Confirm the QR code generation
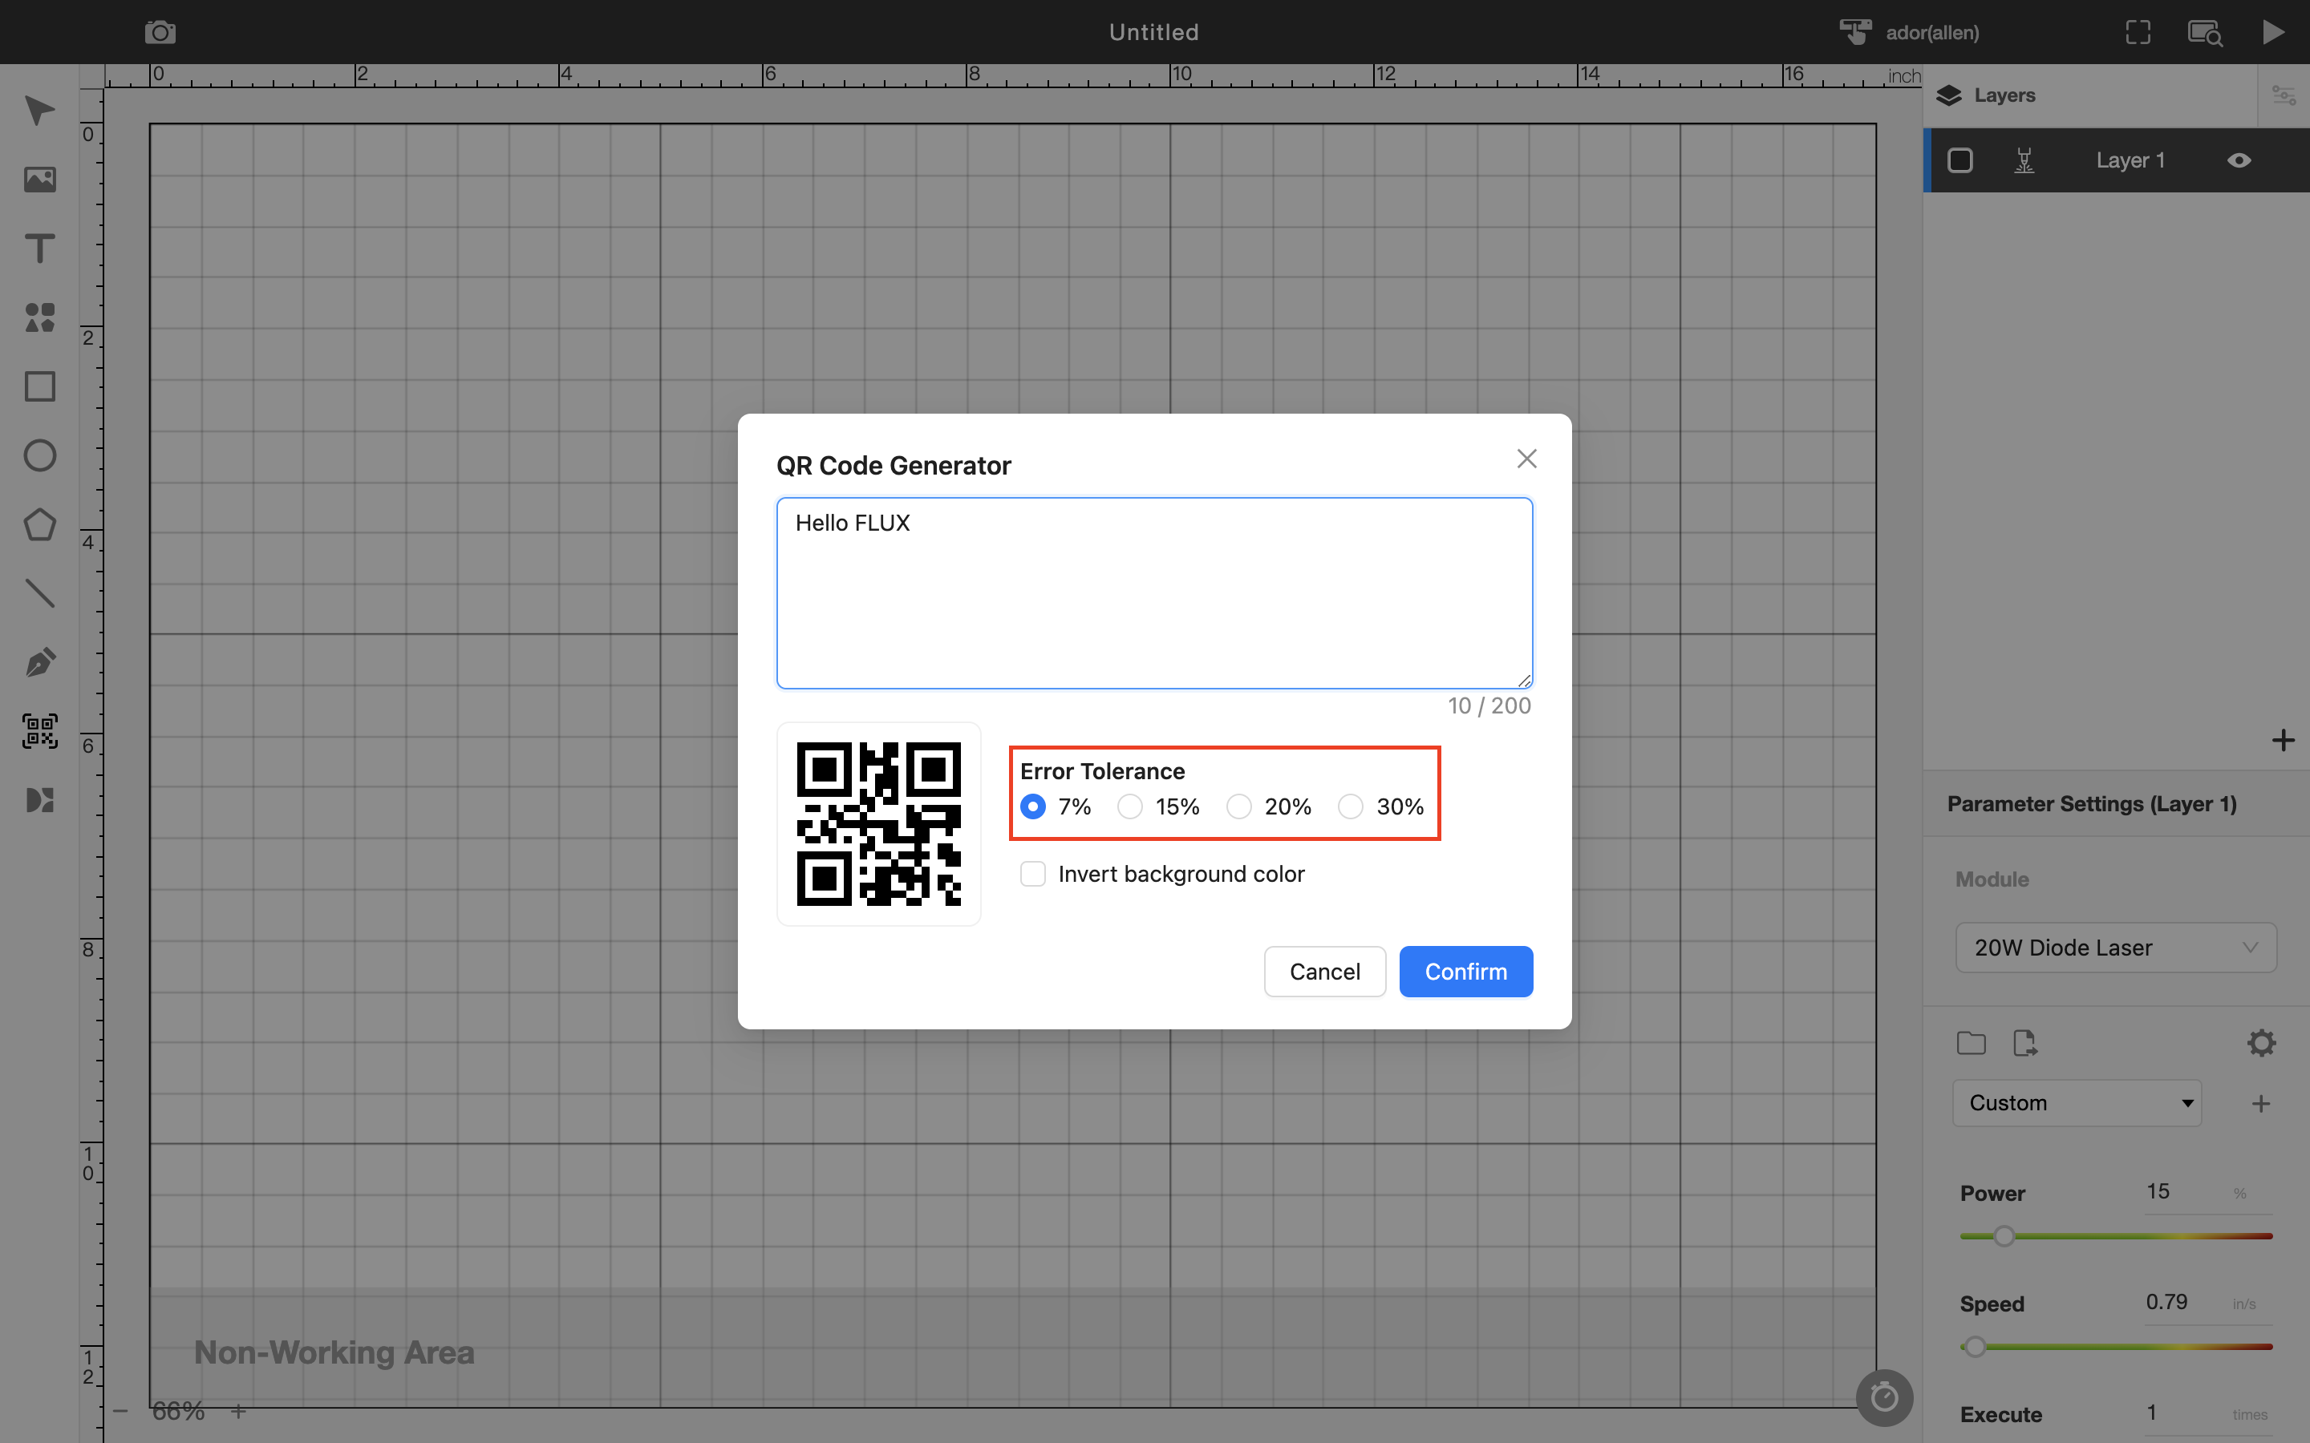 pyautogui.click(x=1465, y=971)
